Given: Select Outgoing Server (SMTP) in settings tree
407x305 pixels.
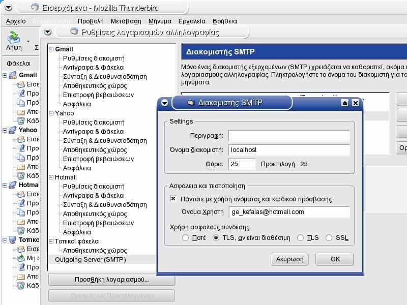Looking at the screenshot, I should 91,260.
